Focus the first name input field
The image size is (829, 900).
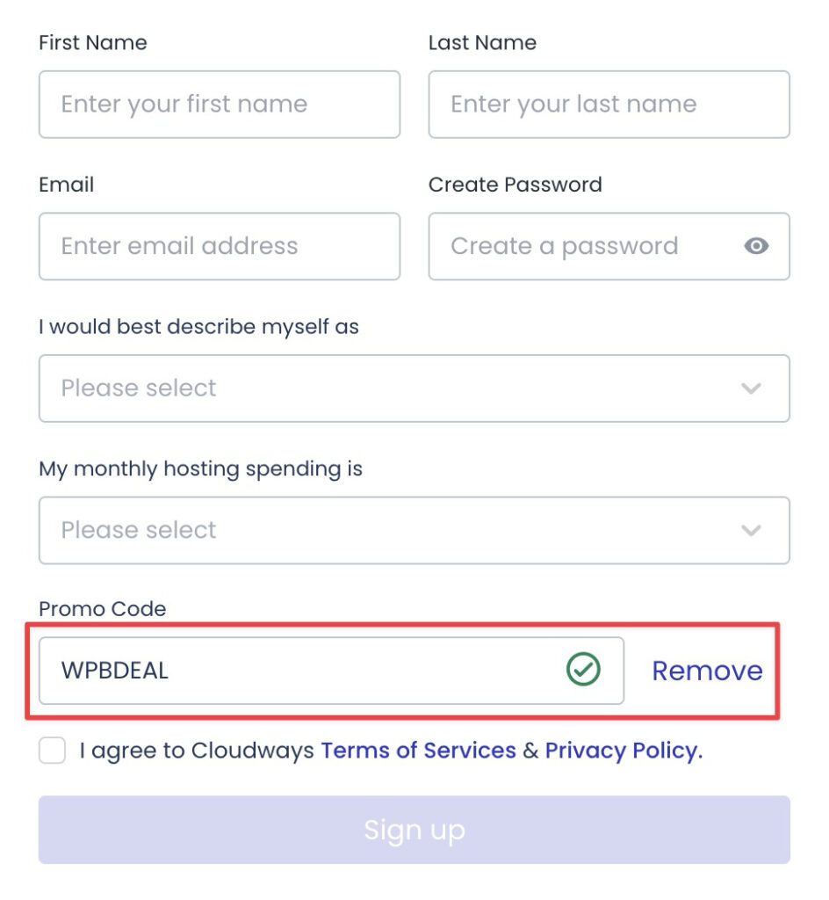point(220,105)
